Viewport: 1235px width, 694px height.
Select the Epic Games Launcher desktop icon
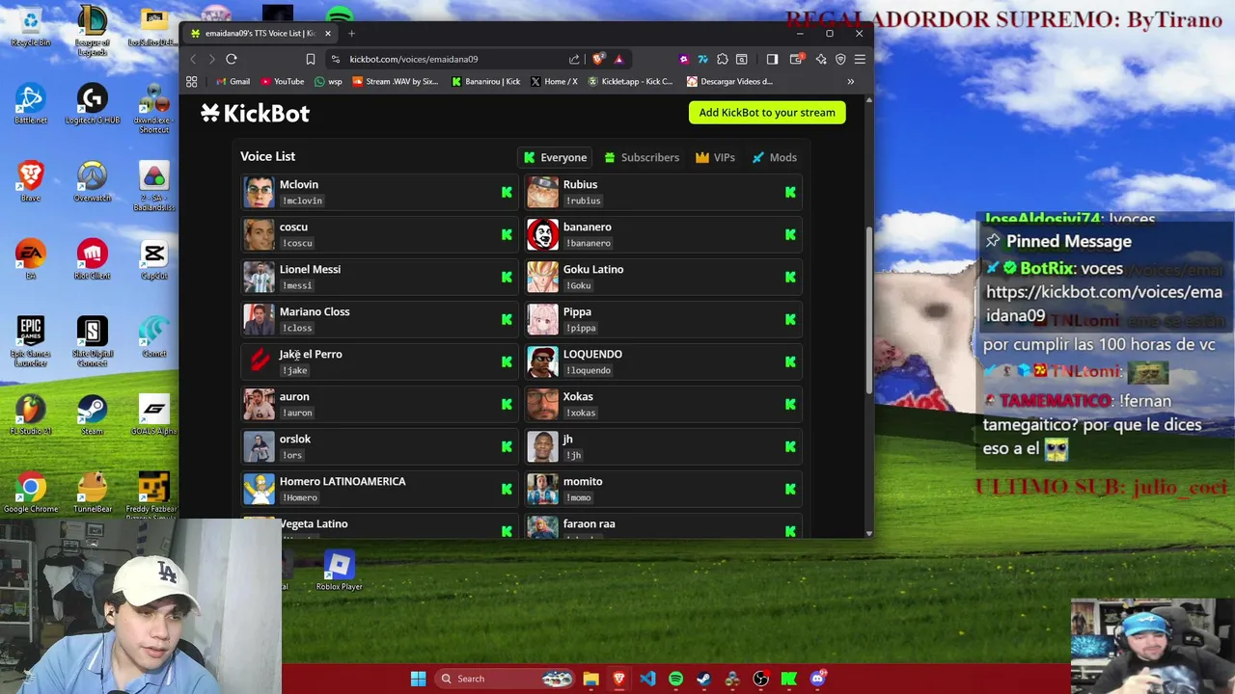pyautogui.click(x=30, y=341)
